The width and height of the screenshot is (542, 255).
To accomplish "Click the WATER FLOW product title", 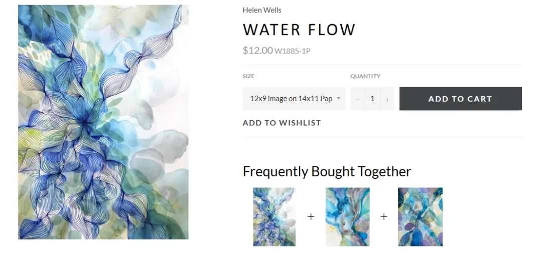I will click(x=299, y=30).
